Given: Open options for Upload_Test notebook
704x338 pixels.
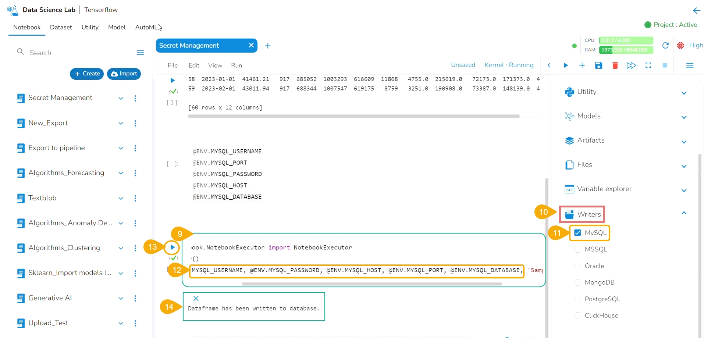Looking at the screenshot, I should [135, 323].
